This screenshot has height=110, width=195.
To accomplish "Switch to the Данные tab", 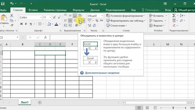I will point(95,10).
